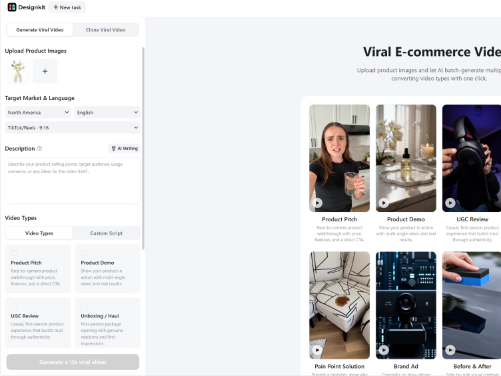Play the Product Pitch sample video
Image resolution: width=501 pixels, height=376 pixels.
[317, 203]
